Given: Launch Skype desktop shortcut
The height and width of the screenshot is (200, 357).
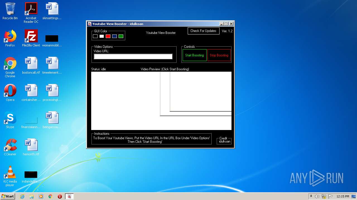Looking at the screenshot, I should (x=10, y=120).
